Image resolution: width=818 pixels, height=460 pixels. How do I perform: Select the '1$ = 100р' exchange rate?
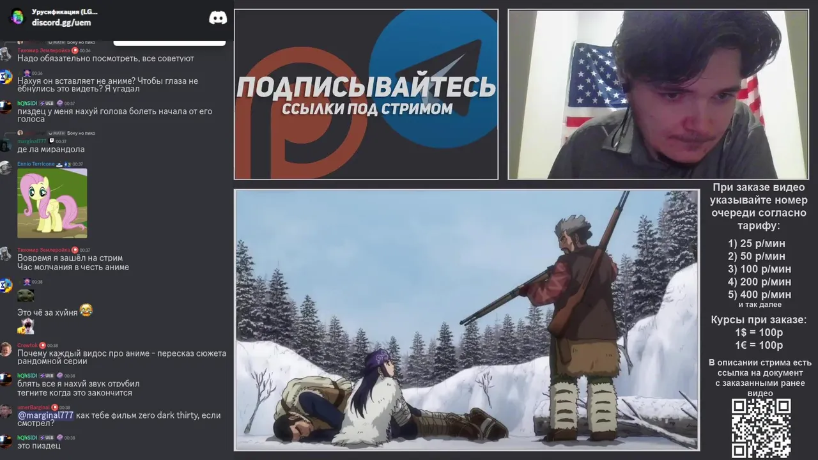(x=759, y=333)
